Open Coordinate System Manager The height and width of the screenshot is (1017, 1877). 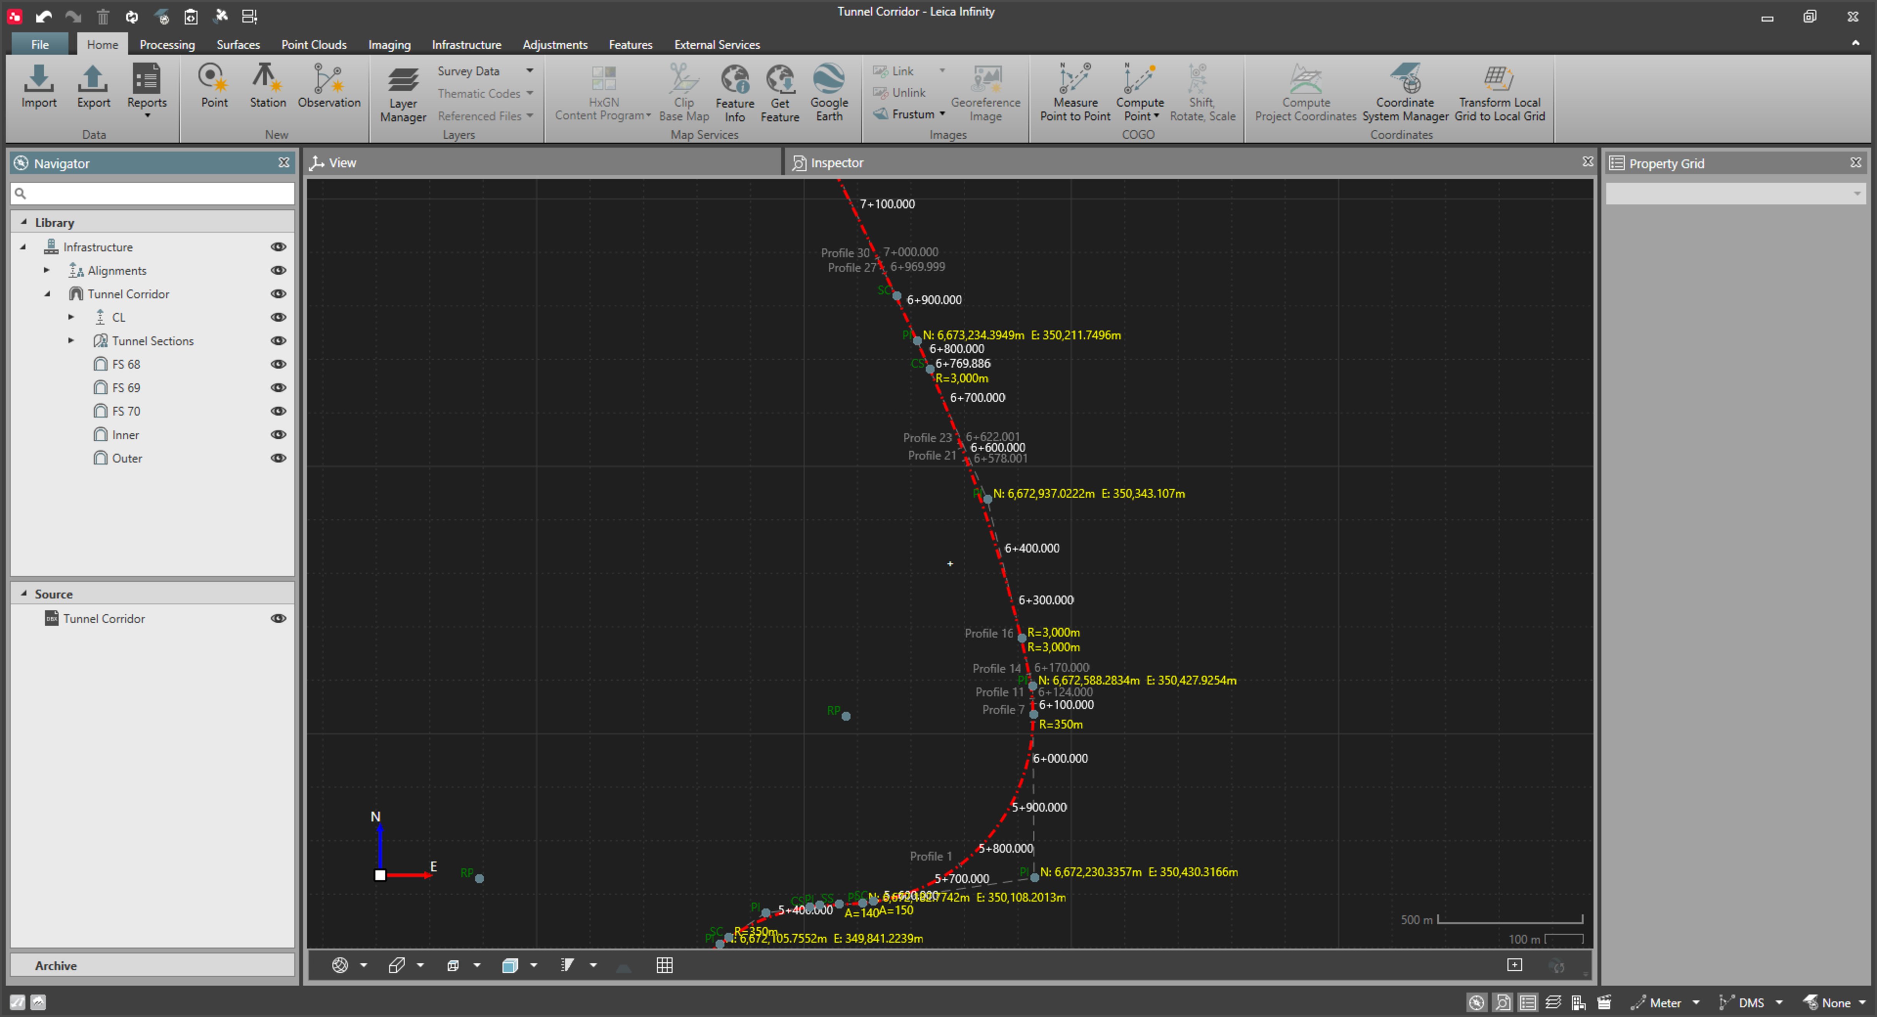[x=1405, y=93]
